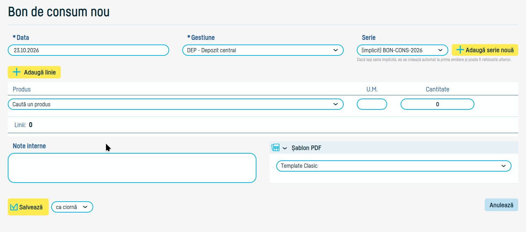Click the hint text about seria implicită
Viewport: 526px width, 232px height.
[x=434, y=60]
